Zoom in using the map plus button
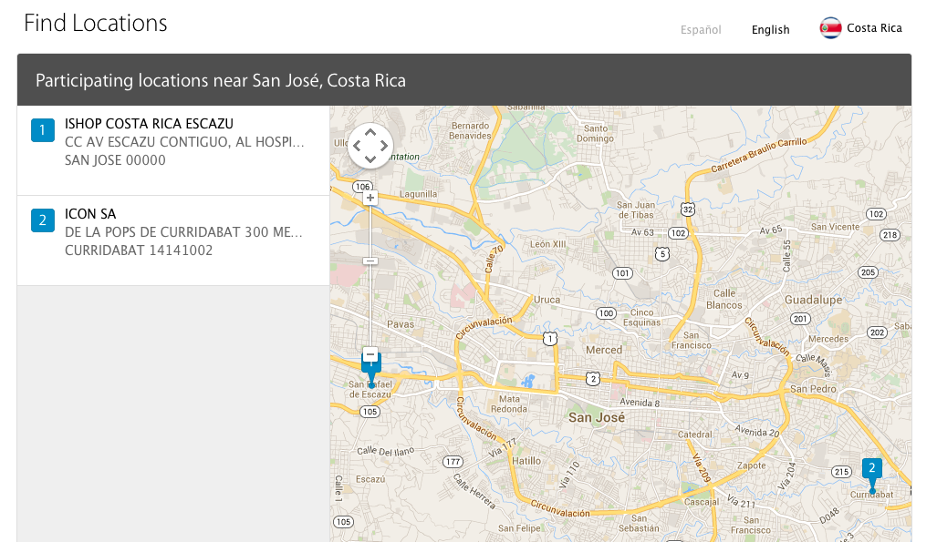Viewport: 937px width, 542px height. (x=370, y=198)
